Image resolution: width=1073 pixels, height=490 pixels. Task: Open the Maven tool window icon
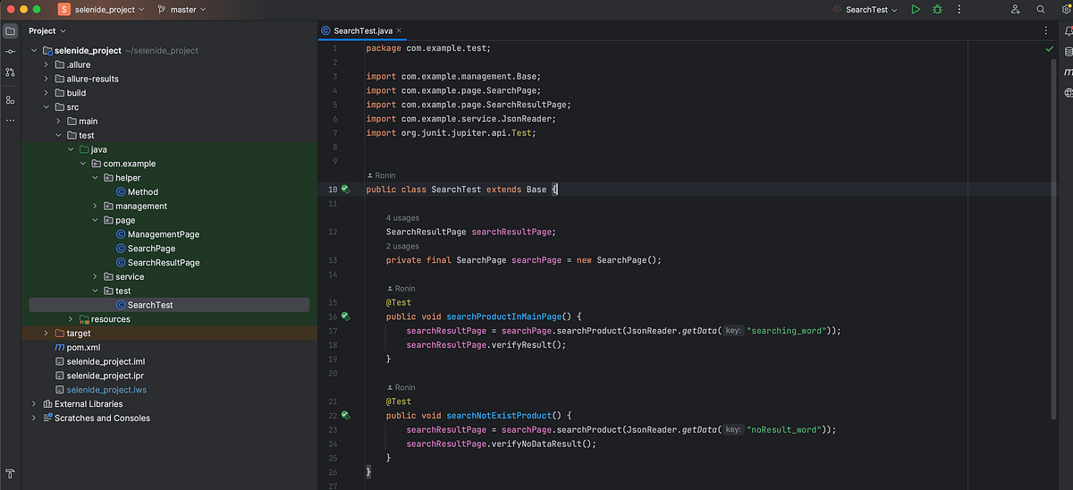click(x=1068, y=72)
